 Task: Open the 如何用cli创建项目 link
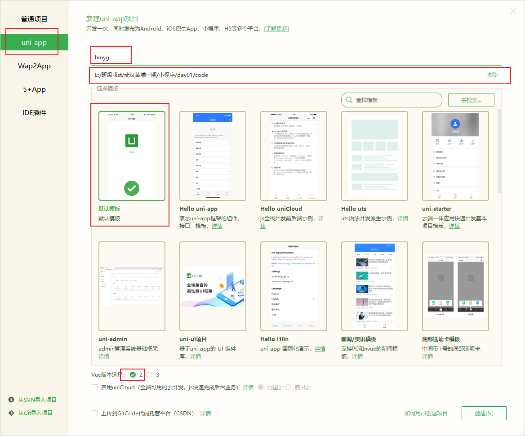426,414
